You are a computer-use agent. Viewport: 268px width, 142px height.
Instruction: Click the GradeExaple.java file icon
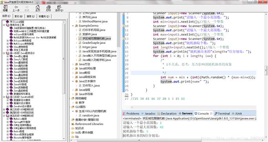click(x=80, y=43)
